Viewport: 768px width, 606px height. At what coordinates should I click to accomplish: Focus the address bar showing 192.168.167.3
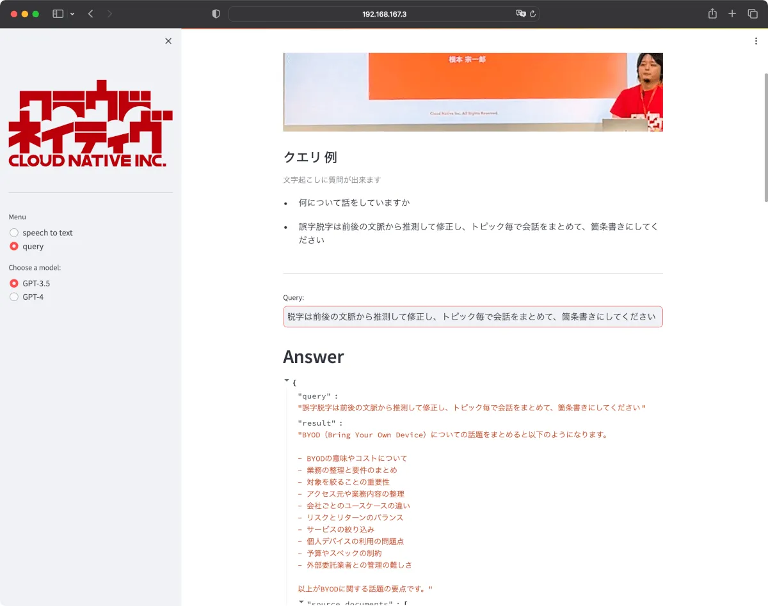pos(384,13)
